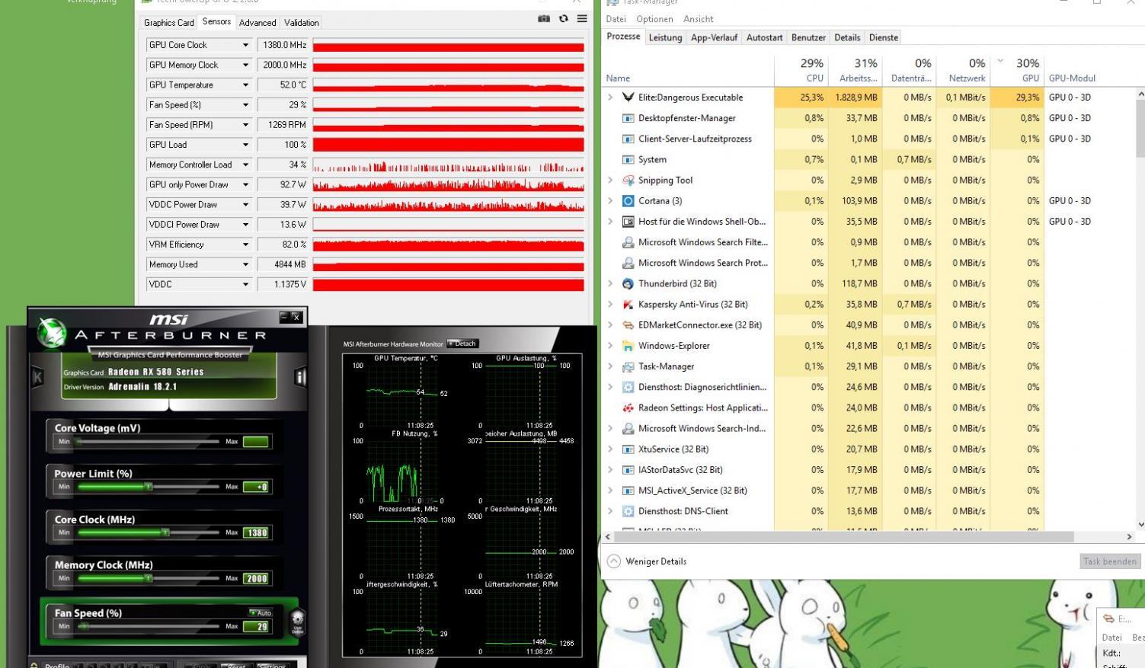Expand the Cortana (3) process group
This screenshot has width=1145, height=668.
[x=610, y=201]
